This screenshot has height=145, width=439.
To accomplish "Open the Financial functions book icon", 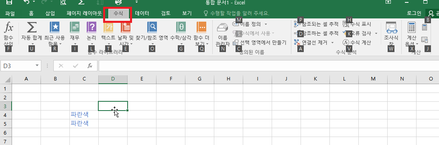I will coord(75,27).
